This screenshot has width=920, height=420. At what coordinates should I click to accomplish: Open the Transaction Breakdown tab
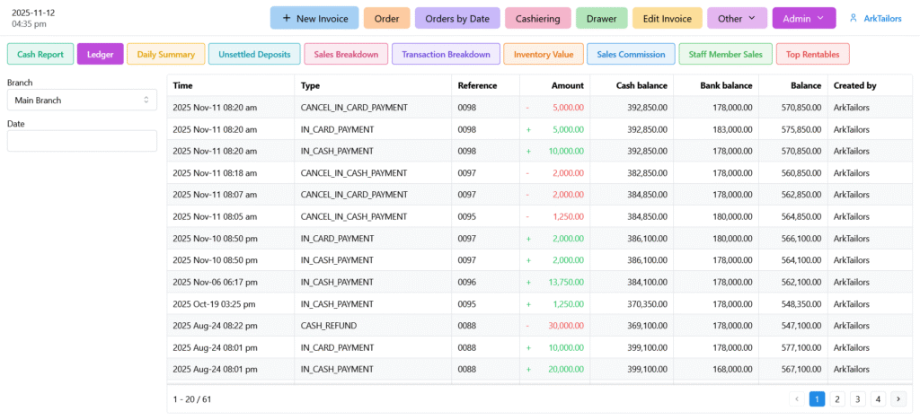[x=446, y=54]
